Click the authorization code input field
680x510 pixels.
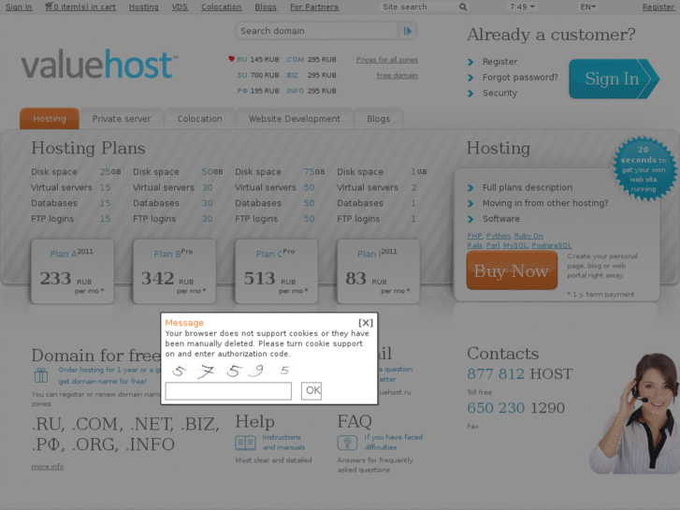pos(228,390)
